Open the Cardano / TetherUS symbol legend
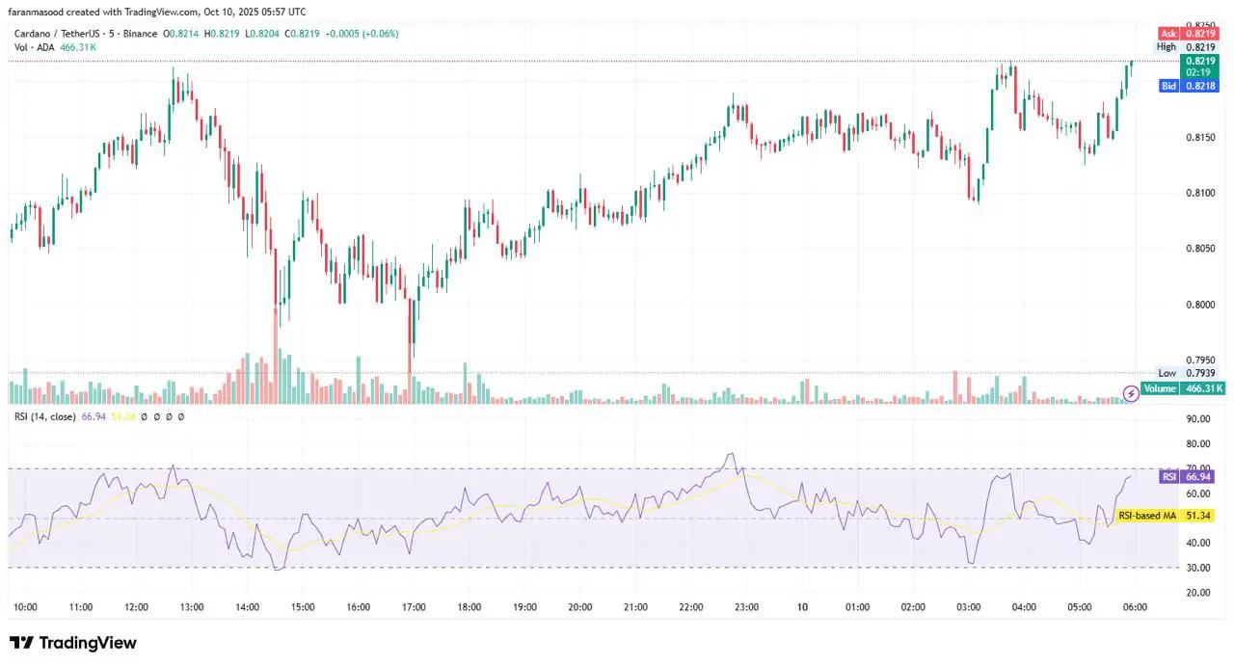The image size is (1234, 667). pos(85,34)
